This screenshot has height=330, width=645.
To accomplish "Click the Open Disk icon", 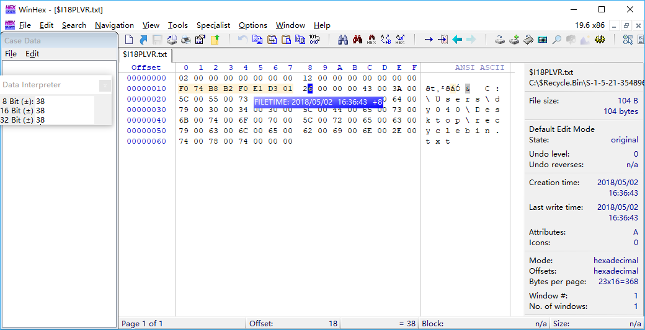I will coord(500,40).
